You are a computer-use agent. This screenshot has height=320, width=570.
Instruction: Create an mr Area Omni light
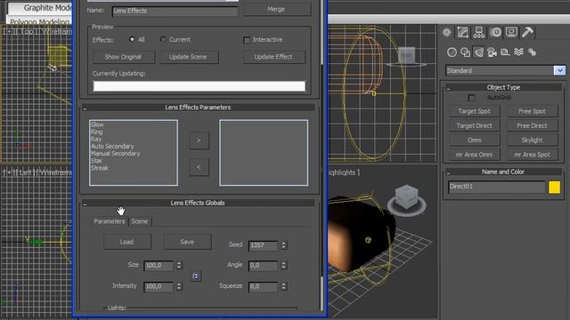pyautogui.click(x=474, y=155)
